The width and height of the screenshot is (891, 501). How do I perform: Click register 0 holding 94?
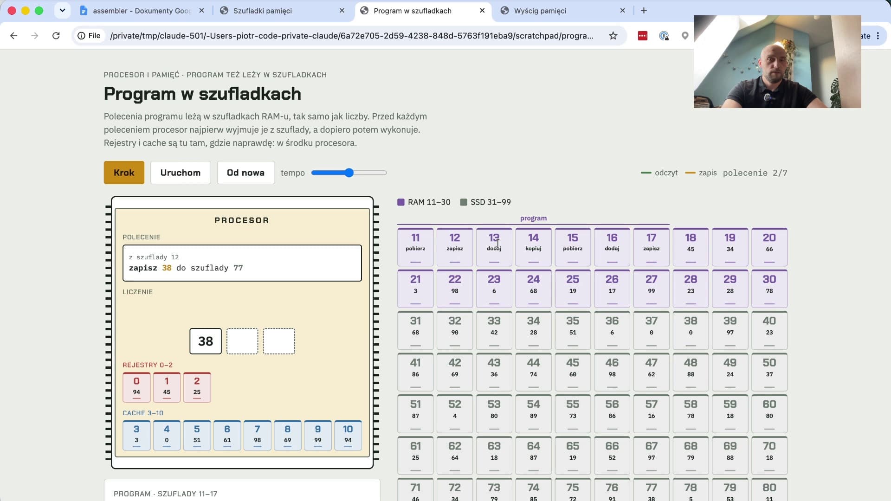[136, 387]
